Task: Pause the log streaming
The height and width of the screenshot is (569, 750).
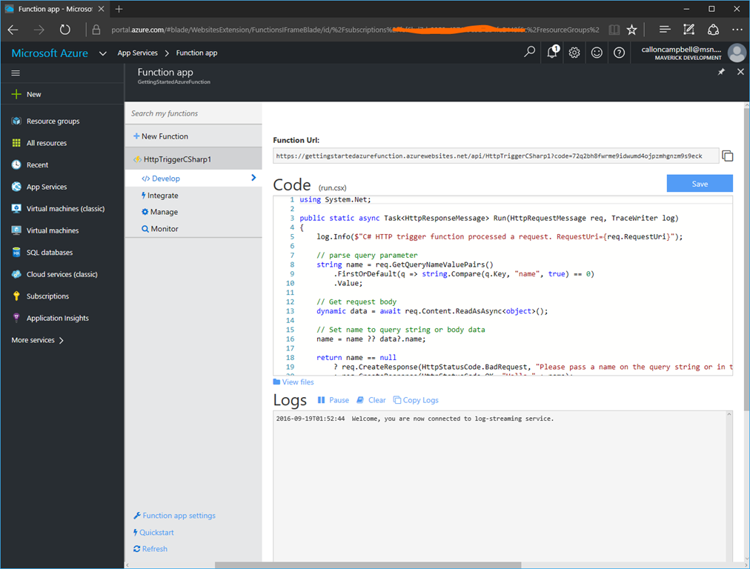Action: click(x=333, y=400)
